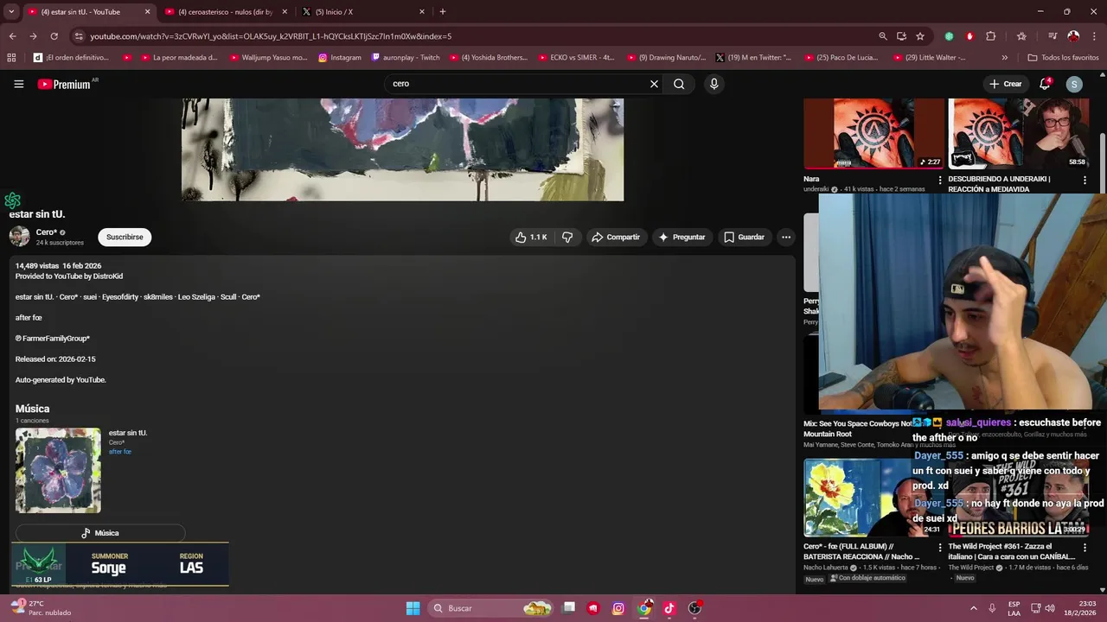The height and width of the screenshot is (622, 1107).
Task: Open OBS from taskbar
Action: tap(694, 608)
